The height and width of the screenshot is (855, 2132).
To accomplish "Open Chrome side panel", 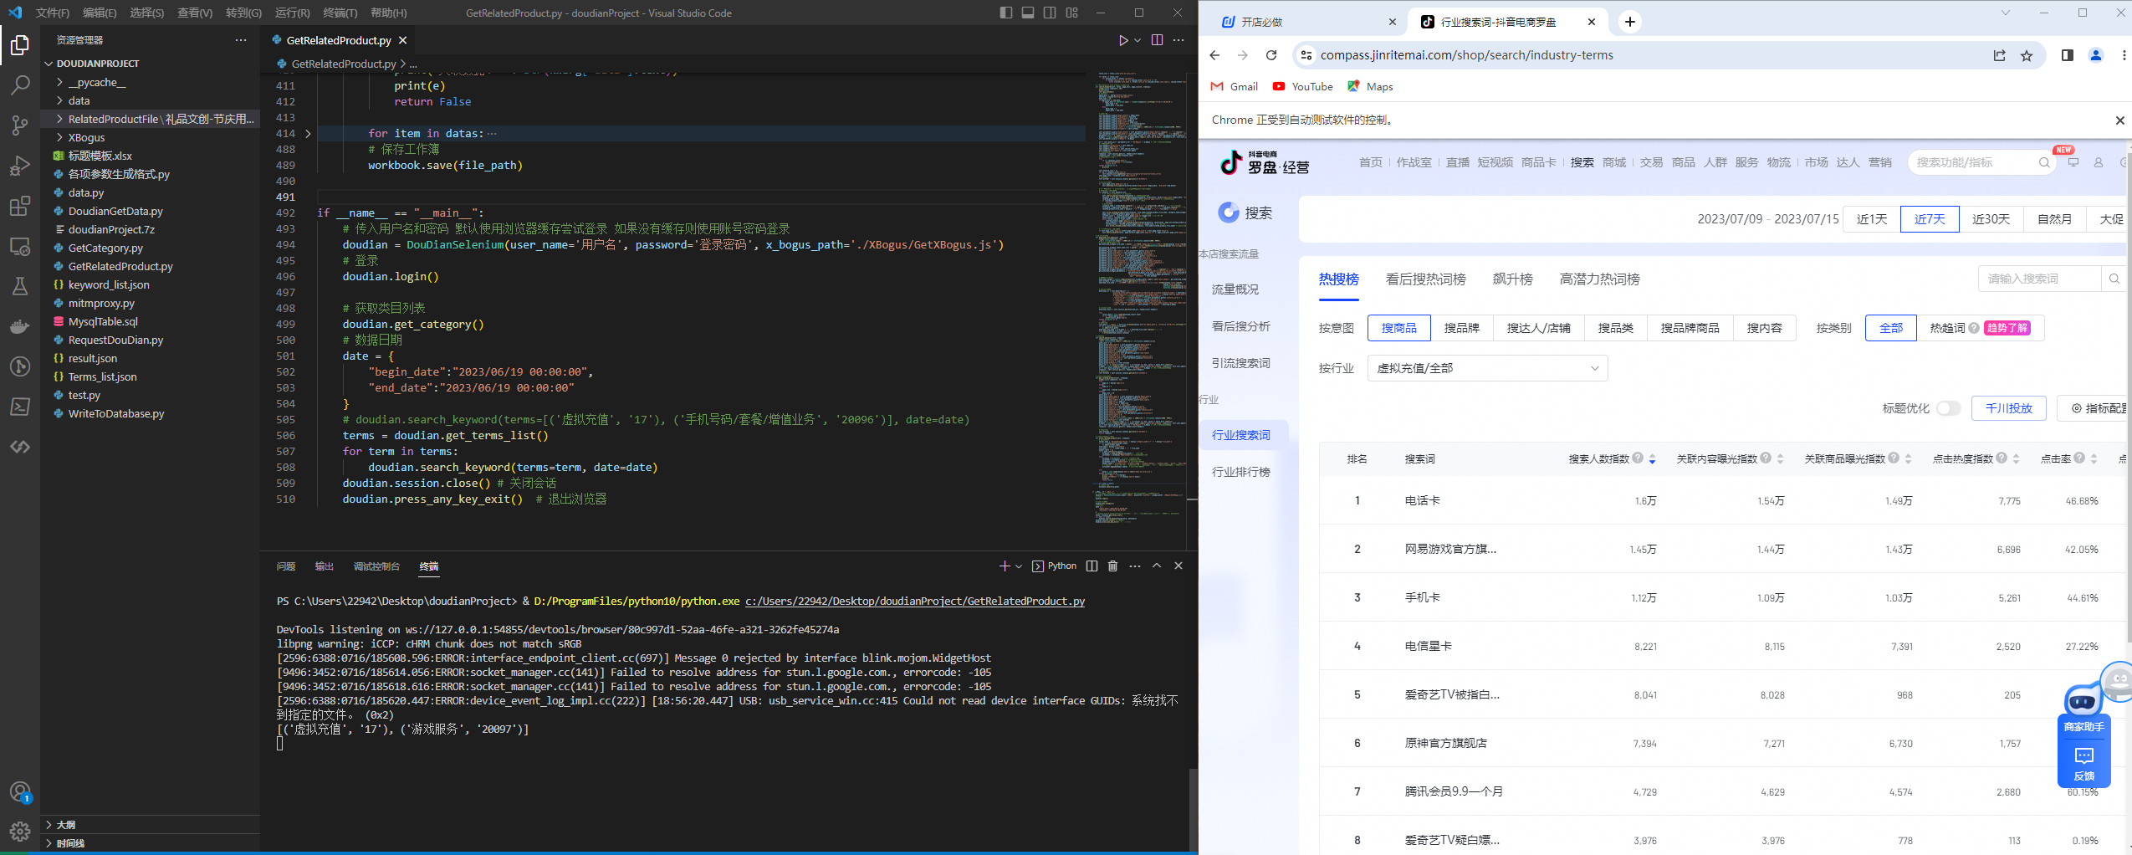I will [2068, 55].
